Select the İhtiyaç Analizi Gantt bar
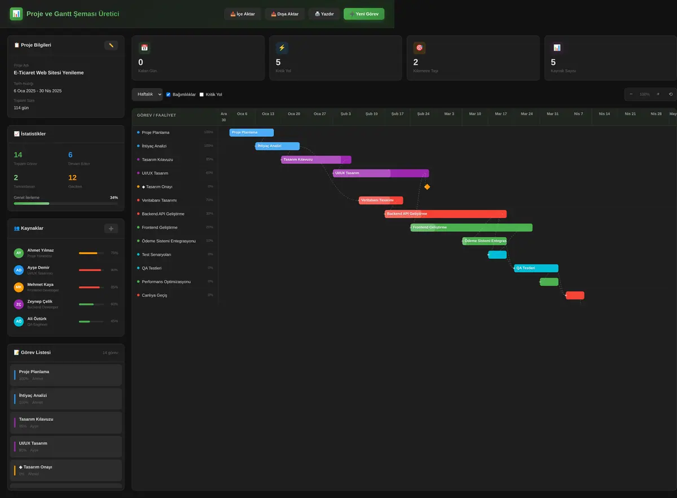 [278, 146]
